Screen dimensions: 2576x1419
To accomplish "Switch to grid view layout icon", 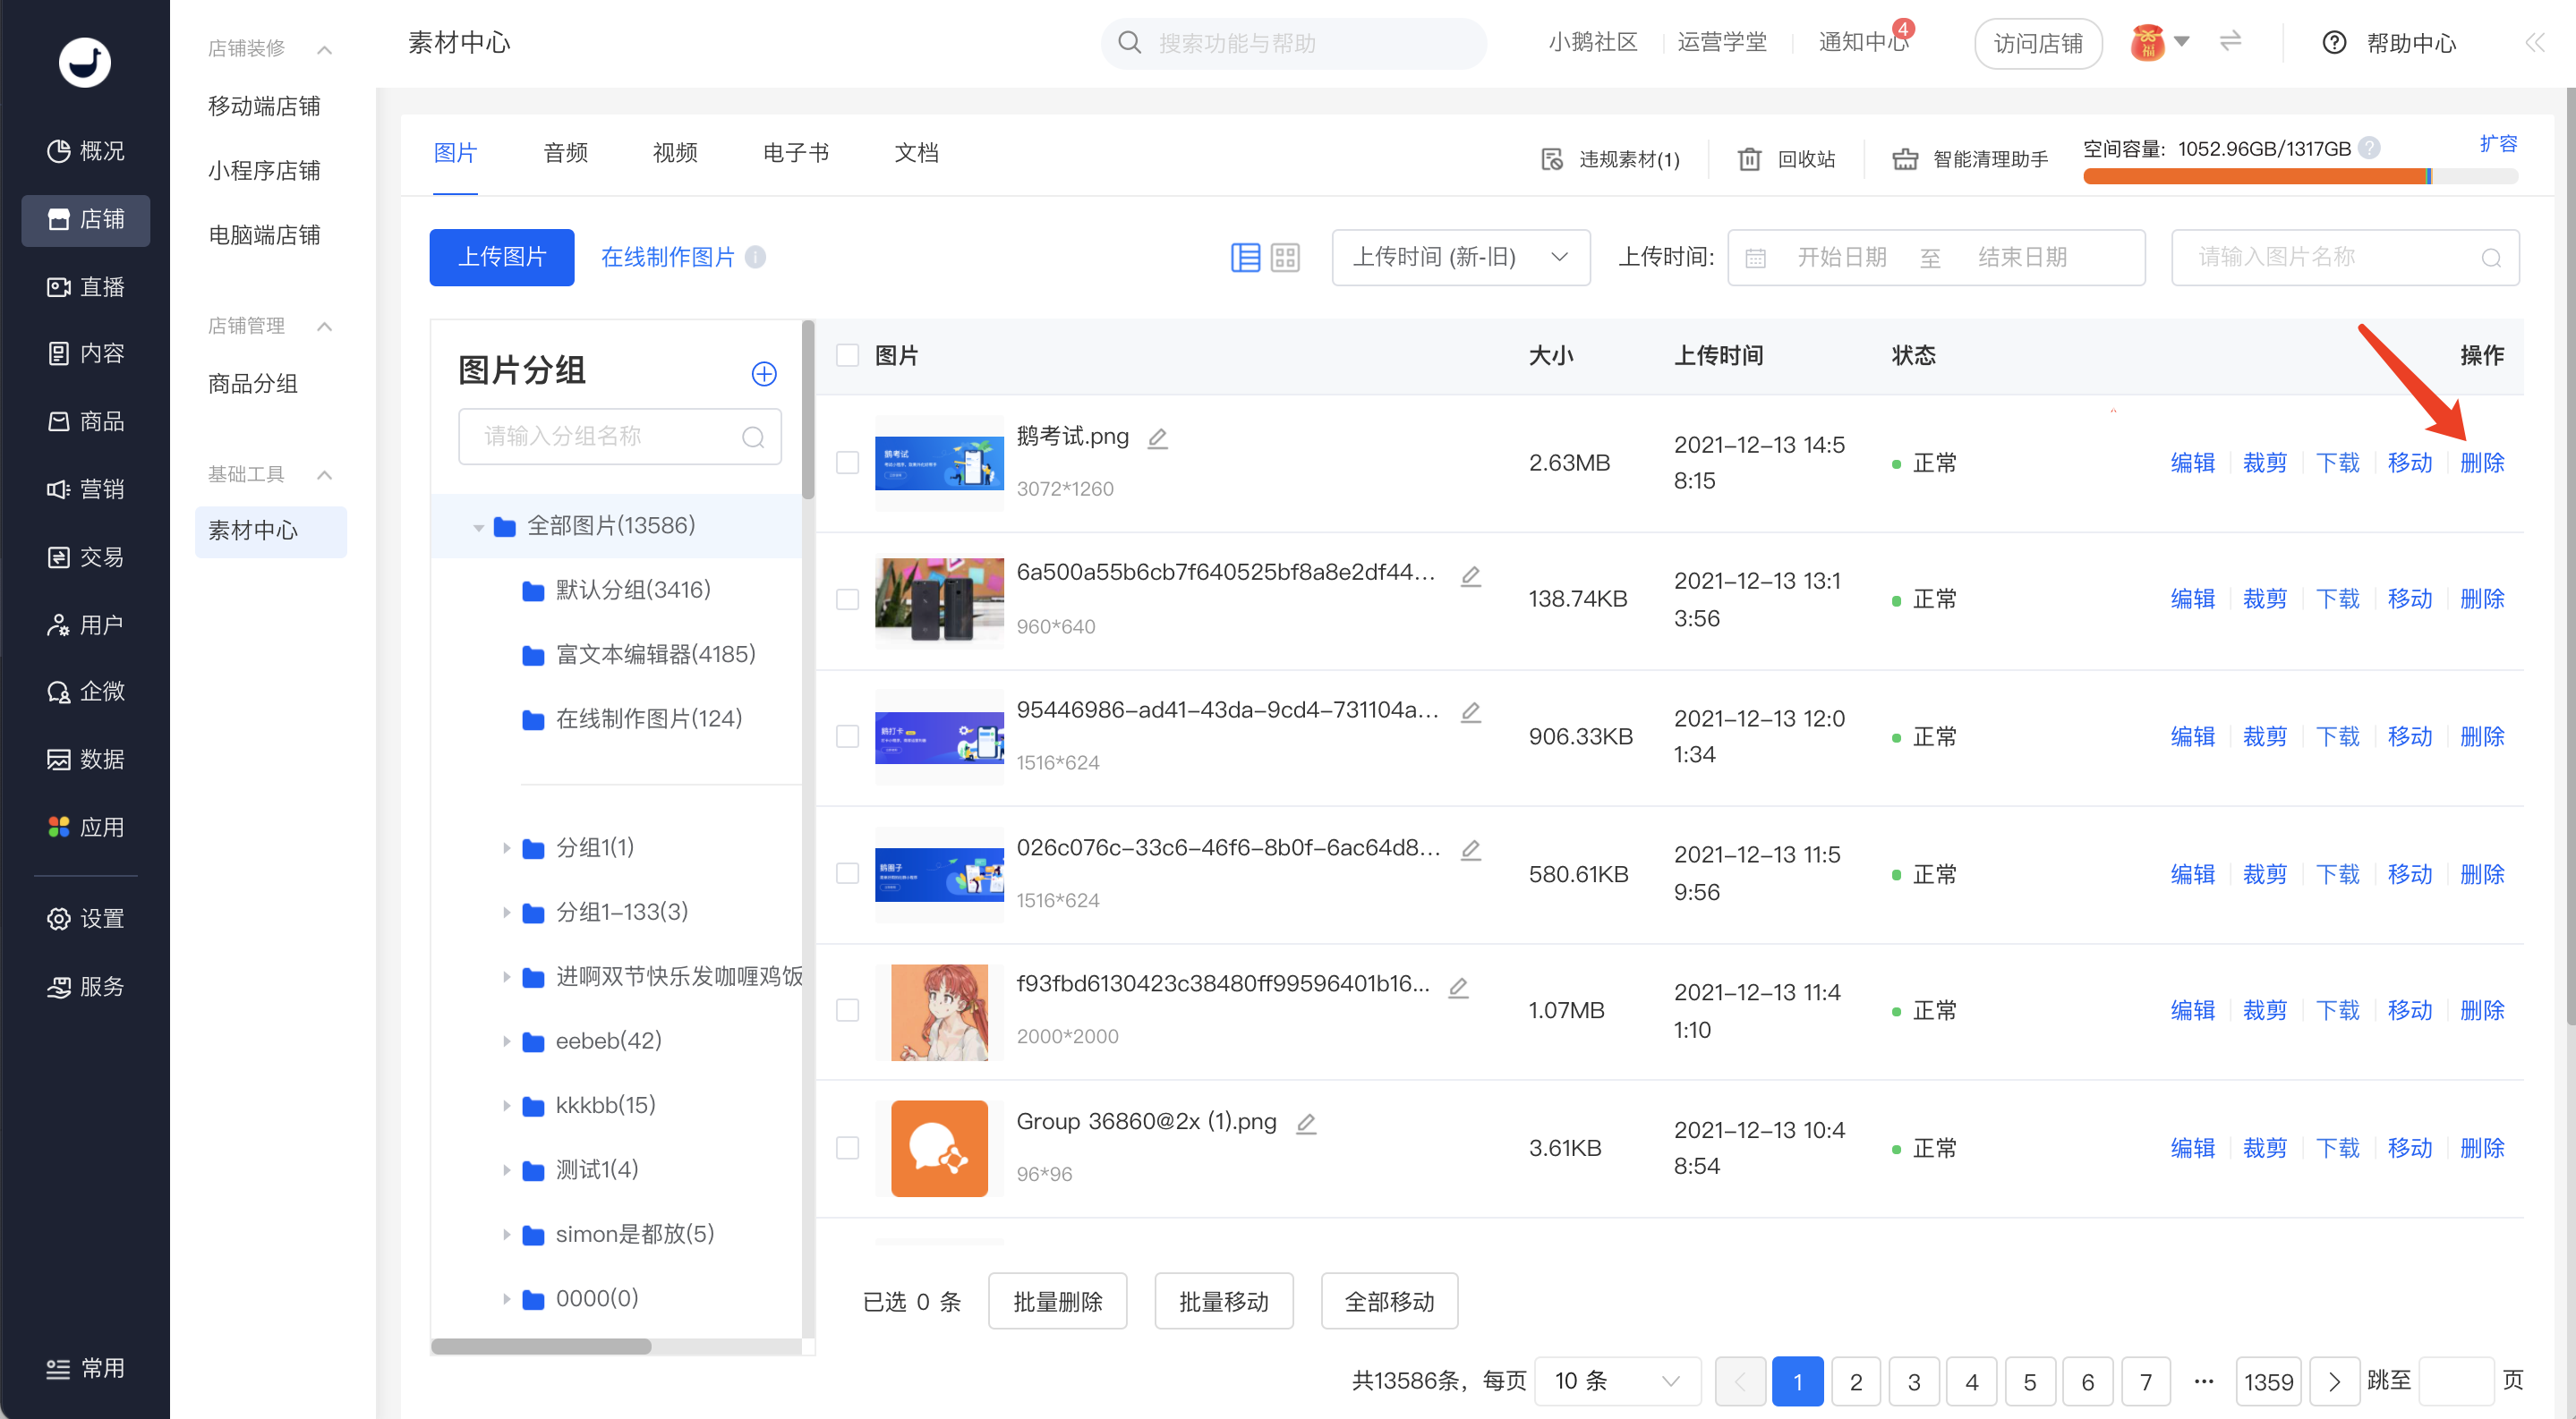I will click(1285, 258).
